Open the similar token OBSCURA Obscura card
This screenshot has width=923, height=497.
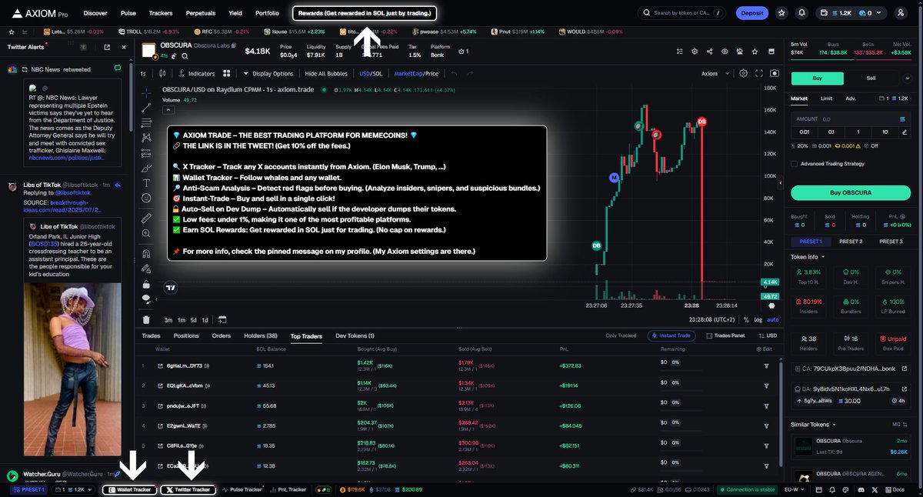[852, 448]
